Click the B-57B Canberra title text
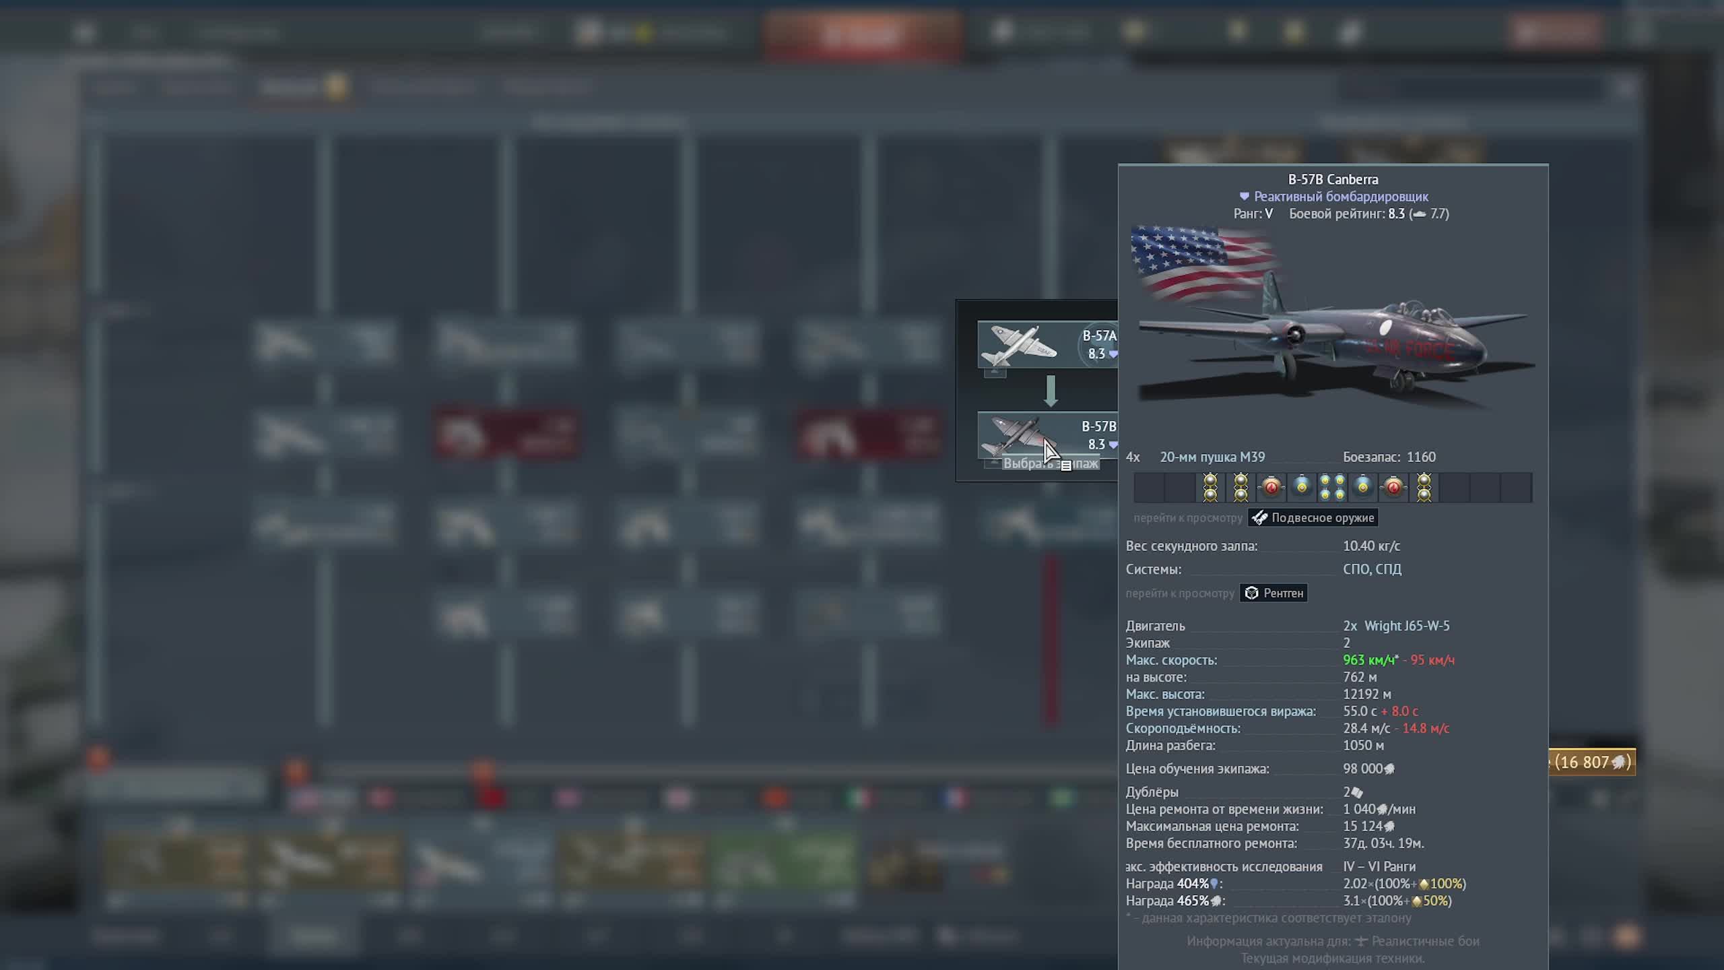 tap(1333, 179)
